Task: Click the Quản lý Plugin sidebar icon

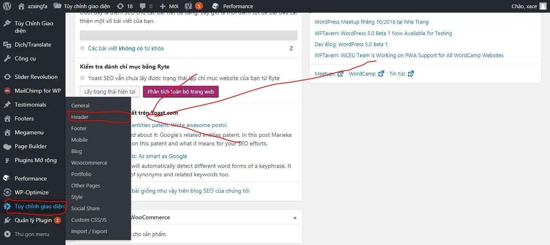Action: pyautogui.click(x=7, y=220)
